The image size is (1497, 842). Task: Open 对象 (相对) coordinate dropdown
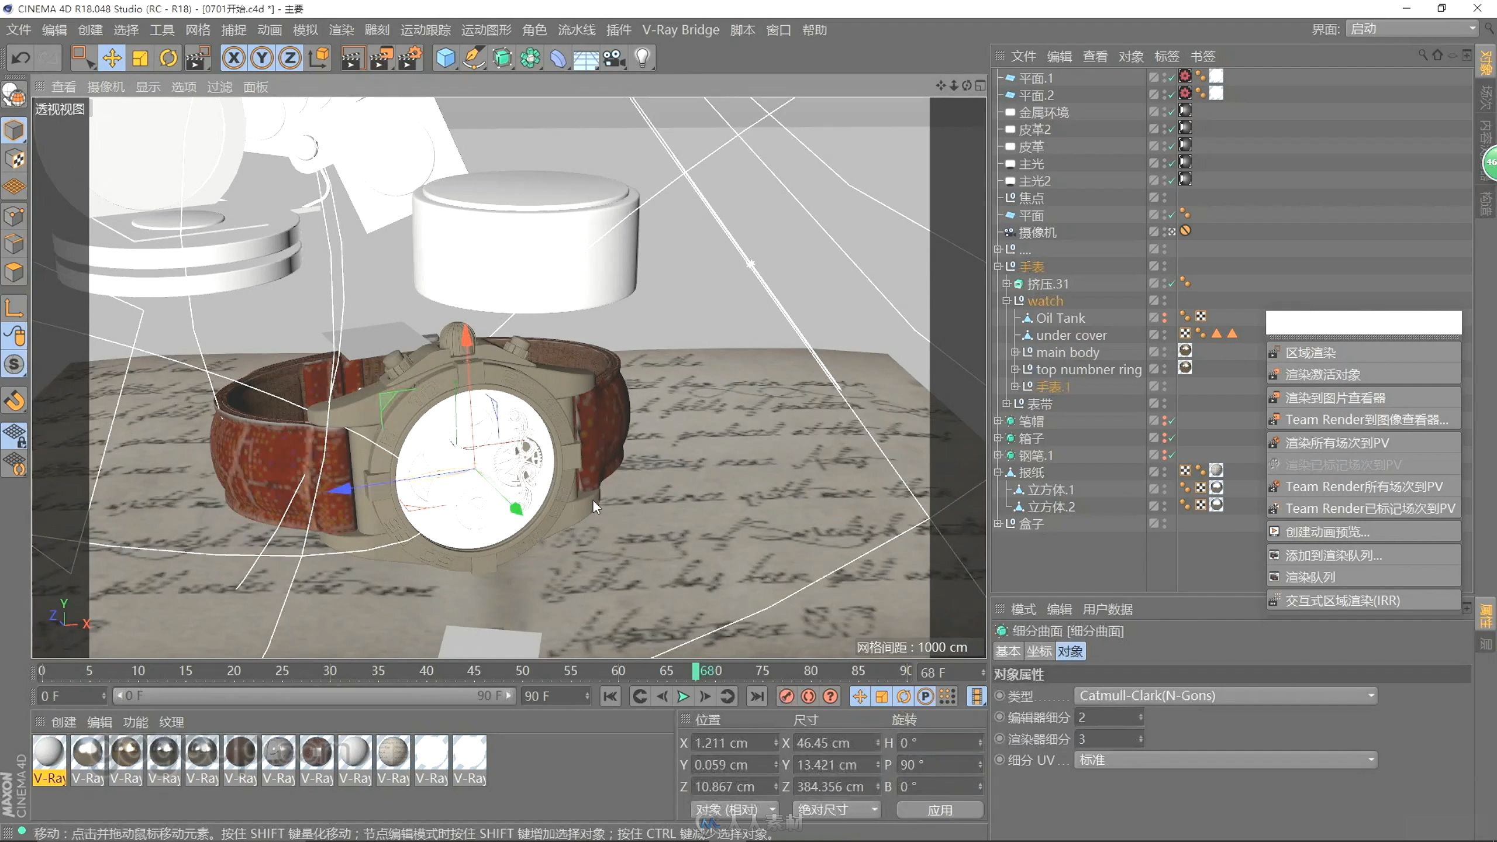pyautogui.click(x=734, y=809)
